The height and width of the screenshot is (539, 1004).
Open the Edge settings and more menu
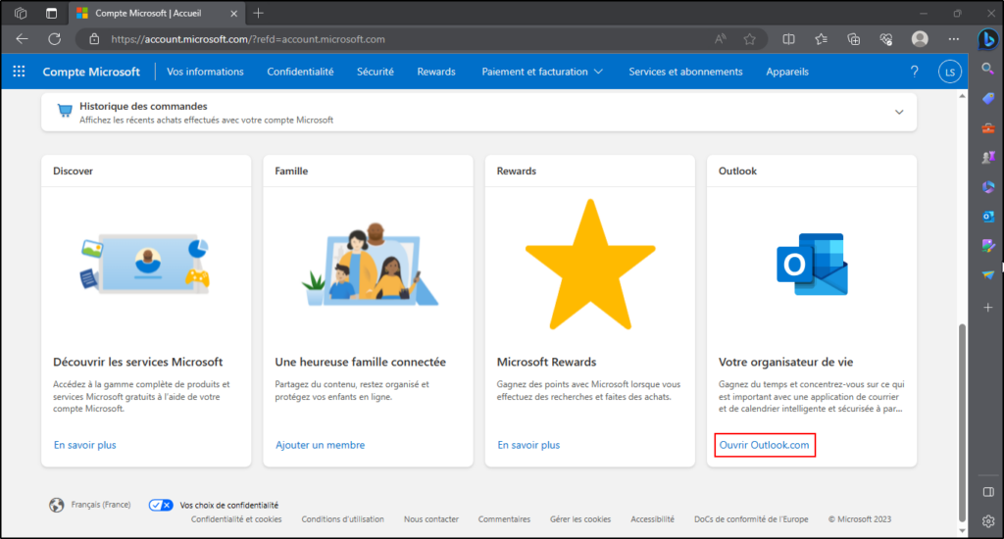pos(954,39)
